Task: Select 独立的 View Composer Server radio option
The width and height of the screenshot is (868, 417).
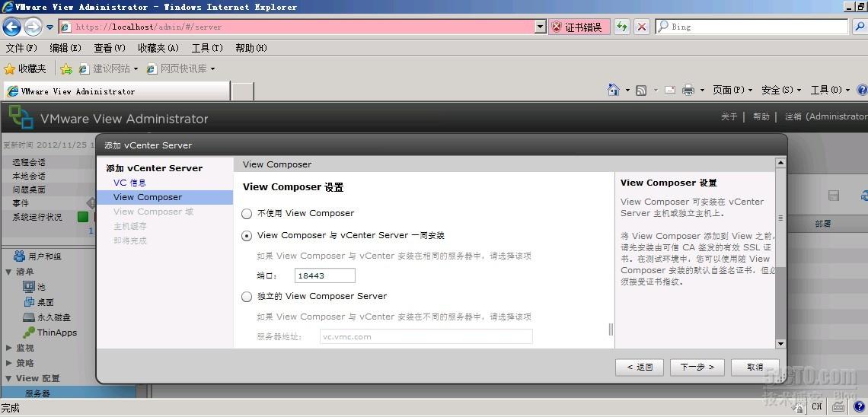Action: (247, 297)
